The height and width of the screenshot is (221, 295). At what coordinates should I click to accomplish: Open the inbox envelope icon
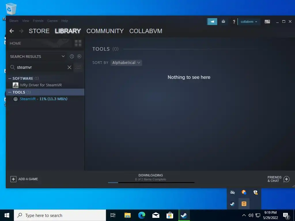pyautogui.click(x=223, y=22)
